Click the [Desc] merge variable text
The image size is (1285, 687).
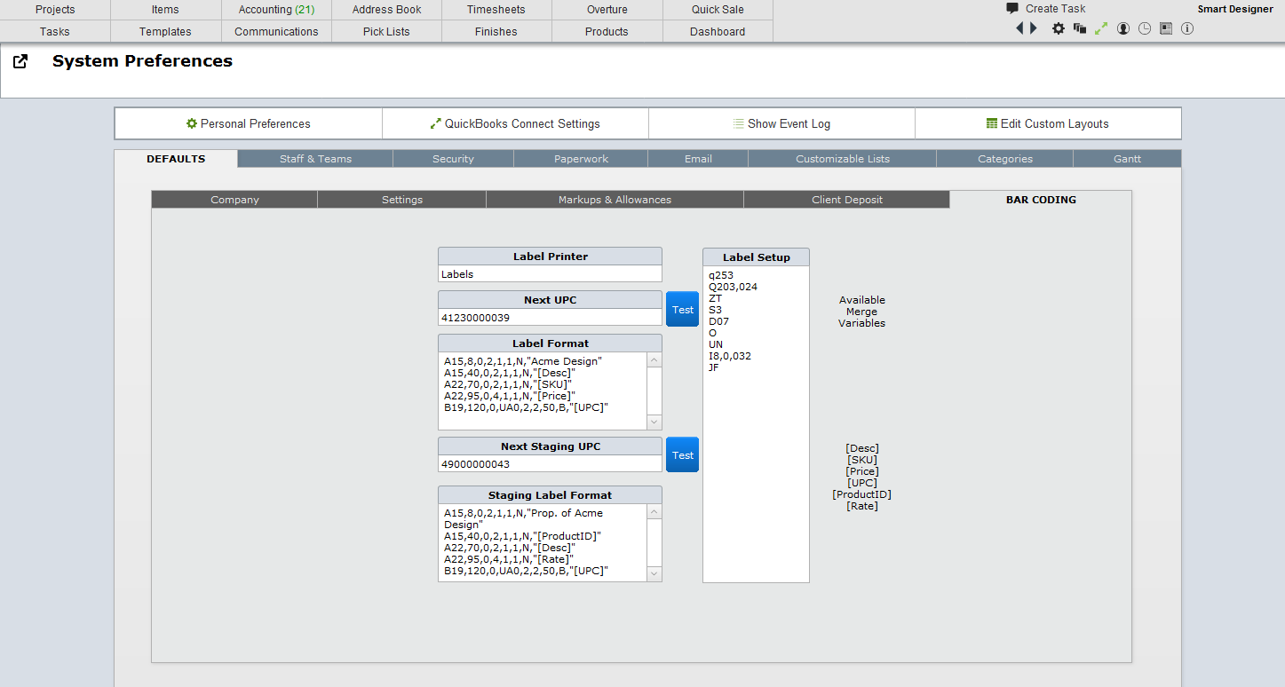[862, 448]
